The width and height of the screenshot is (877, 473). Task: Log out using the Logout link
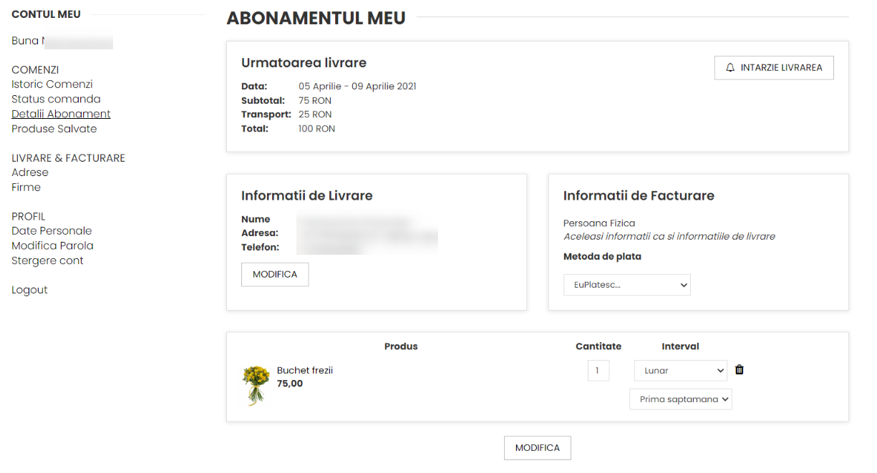[29, 290]
